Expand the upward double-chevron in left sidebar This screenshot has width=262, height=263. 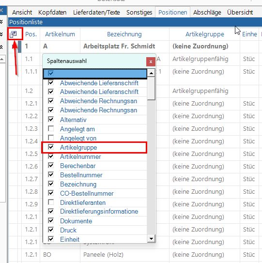coord(1,47)
